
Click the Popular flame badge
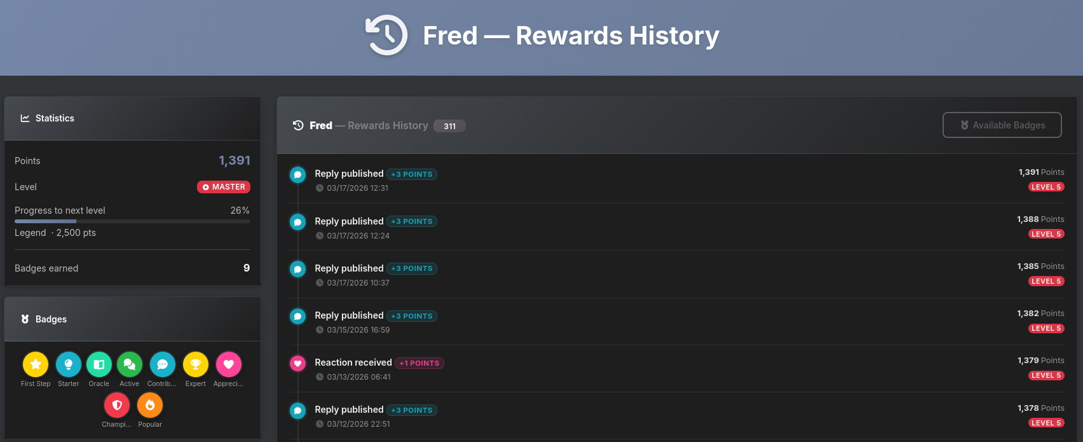tap(150, 405)
